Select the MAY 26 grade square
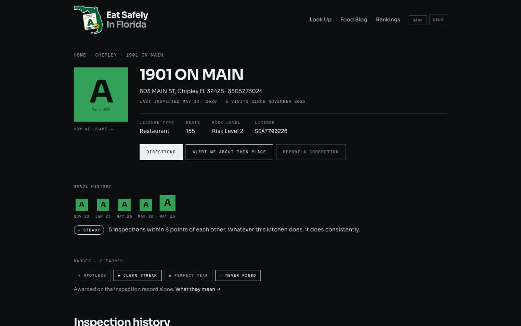Viewport: 521px width, 326px height. [x=167, y=203]
